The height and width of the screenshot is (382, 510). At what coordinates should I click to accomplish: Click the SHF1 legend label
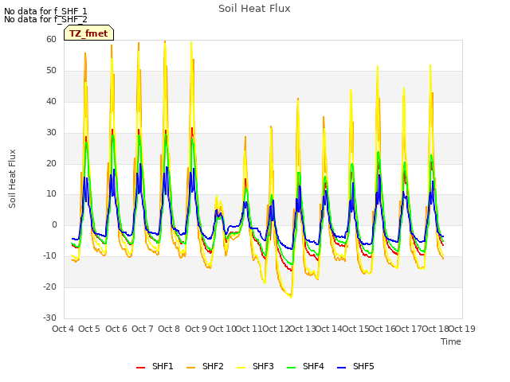tap(163, 367)
